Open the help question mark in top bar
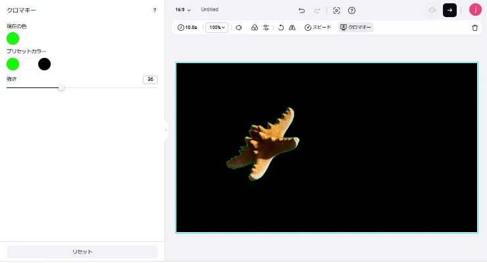This screenshot has height=263, width=487. [x=351, y=11]
